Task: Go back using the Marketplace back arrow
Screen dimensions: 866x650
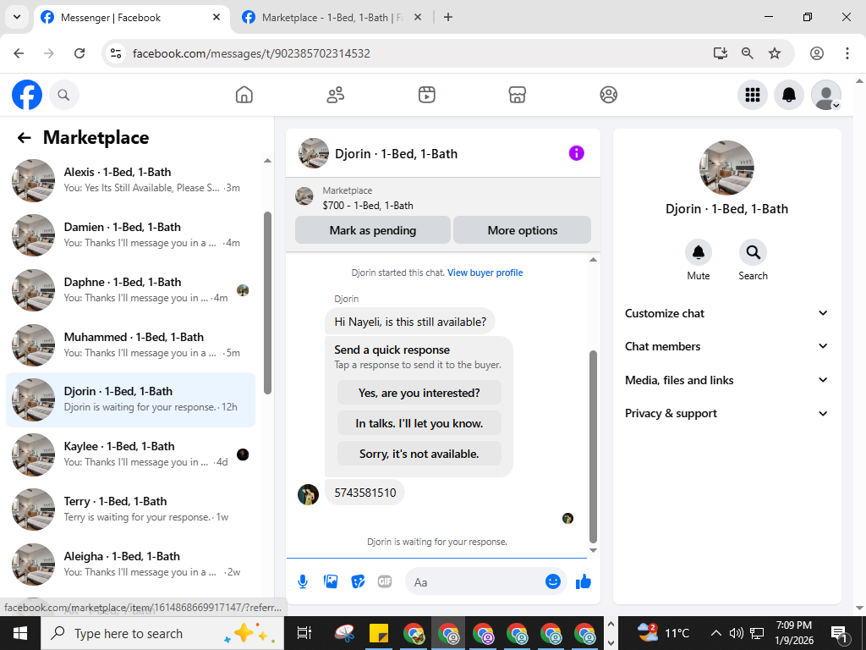Action: coord(24,138)
